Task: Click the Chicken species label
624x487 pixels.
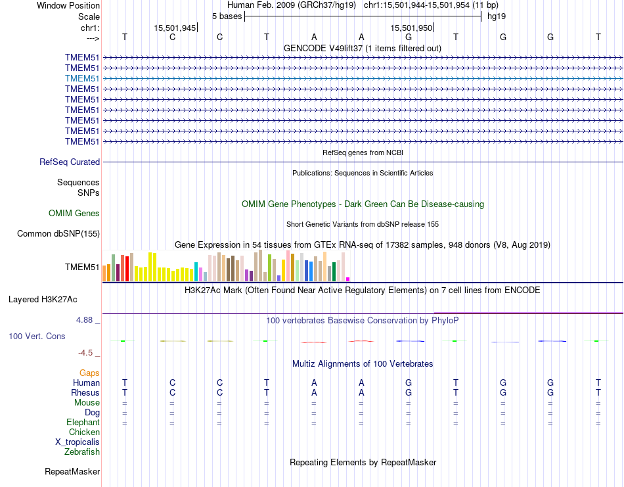Action: click(x=84, y=432)
